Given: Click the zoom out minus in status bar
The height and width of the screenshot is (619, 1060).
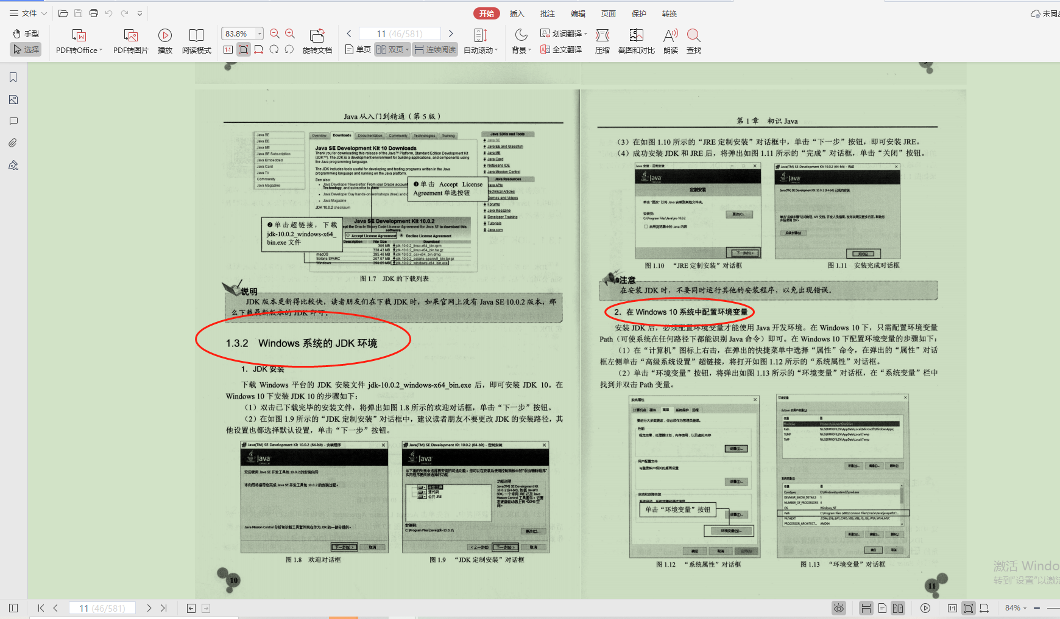Looking at the screenshot, I should 1037,608.
